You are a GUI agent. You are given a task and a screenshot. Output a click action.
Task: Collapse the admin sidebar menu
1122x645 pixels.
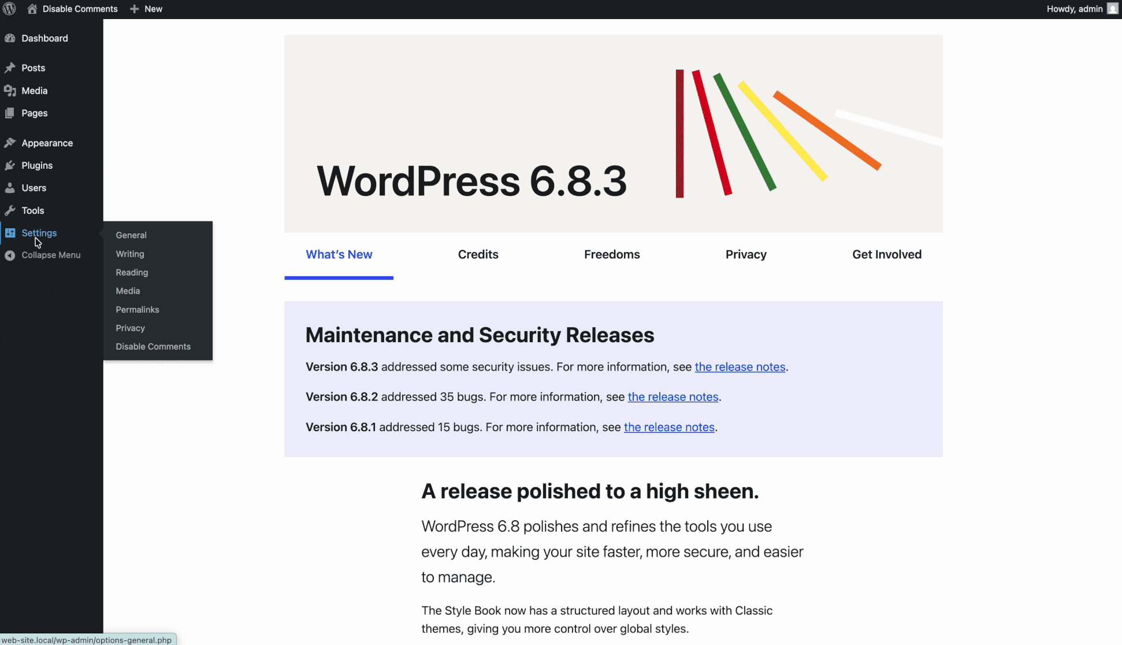point(51,255)
